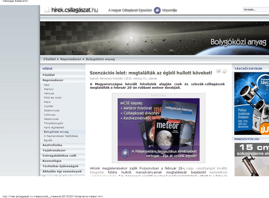Select Extragalaktikus csill. in left menu

[63, 156]
